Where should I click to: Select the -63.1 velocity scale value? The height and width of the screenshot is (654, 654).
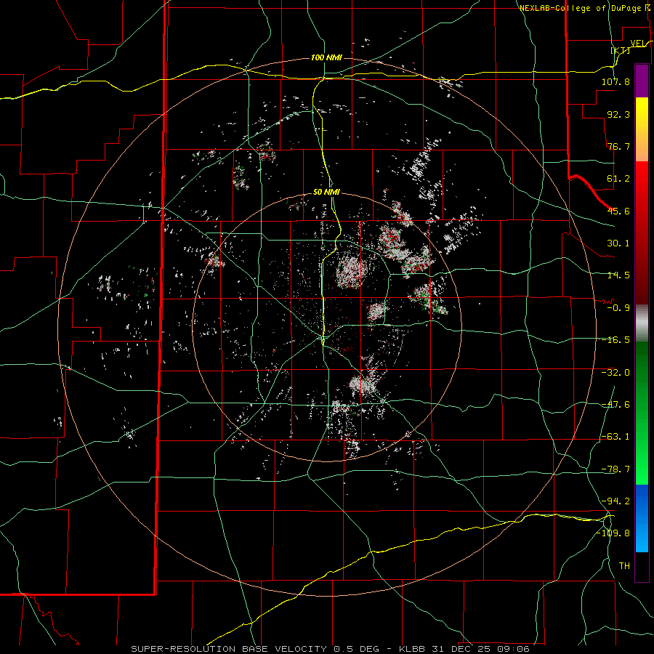coord(615,437)
